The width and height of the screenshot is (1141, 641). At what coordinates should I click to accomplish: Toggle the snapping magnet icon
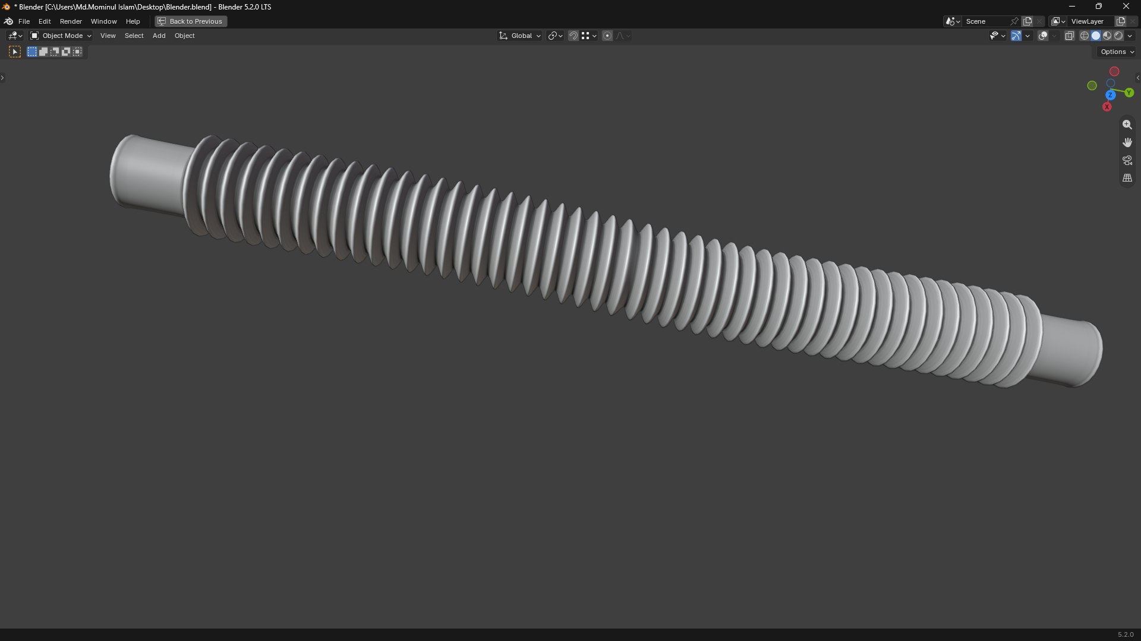(573, 36)
